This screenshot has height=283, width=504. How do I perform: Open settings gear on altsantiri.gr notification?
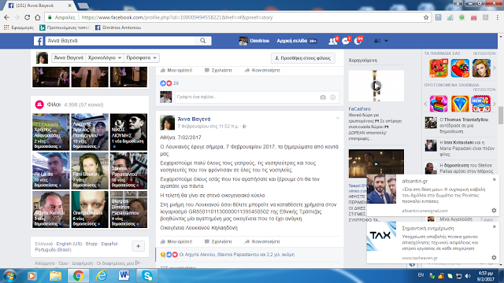point(494,211)
